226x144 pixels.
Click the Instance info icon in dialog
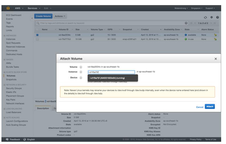81,72
